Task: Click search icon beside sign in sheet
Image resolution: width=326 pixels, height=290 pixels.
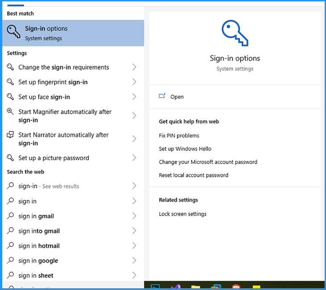Action: [10, 275]
